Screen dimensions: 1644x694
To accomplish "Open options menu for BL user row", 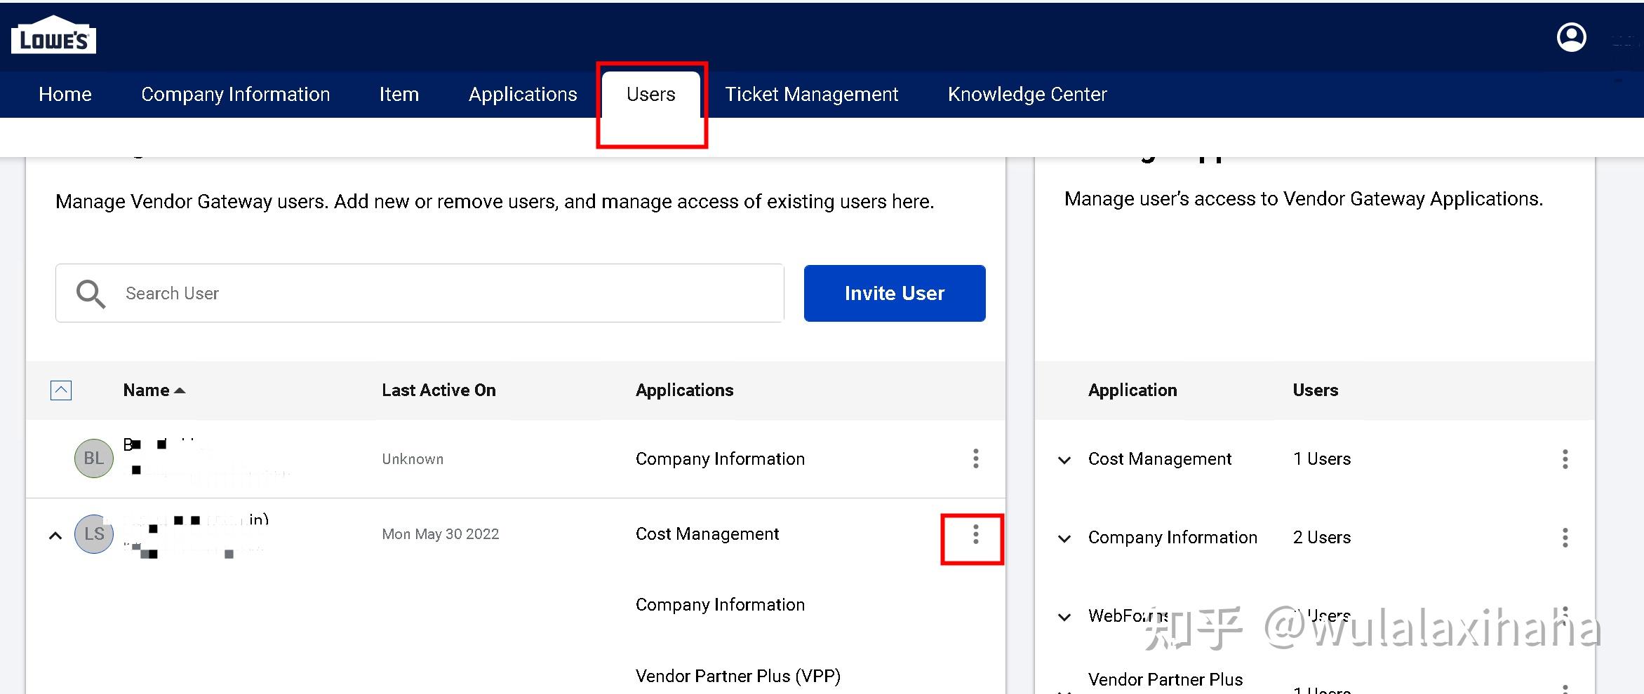I will pos(975,458).
